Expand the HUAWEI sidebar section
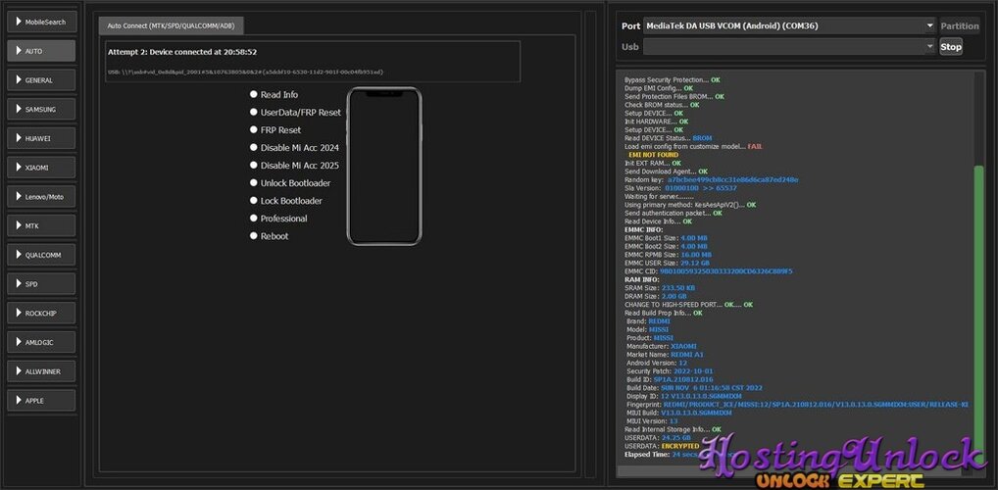This screenshot has height=490, width=998. 41,138
